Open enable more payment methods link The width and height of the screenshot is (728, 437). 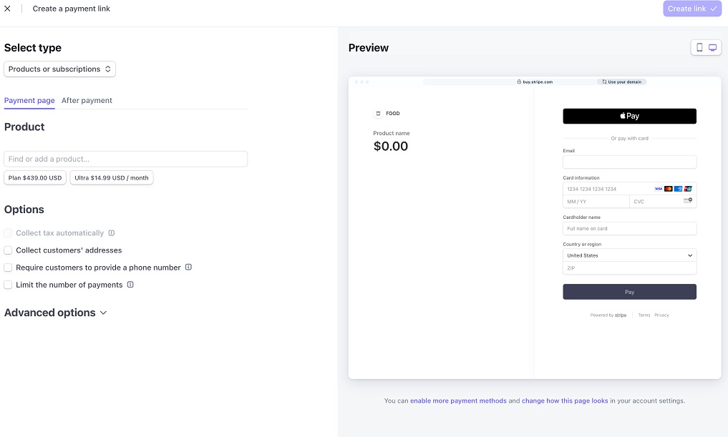click(458, 401)
